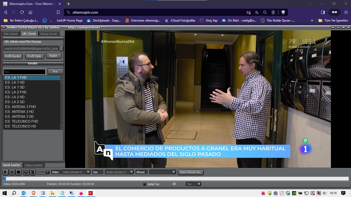Select channel ES: LA 2 HD
Screen dimensions: 351x197
[x=32, y=97]
